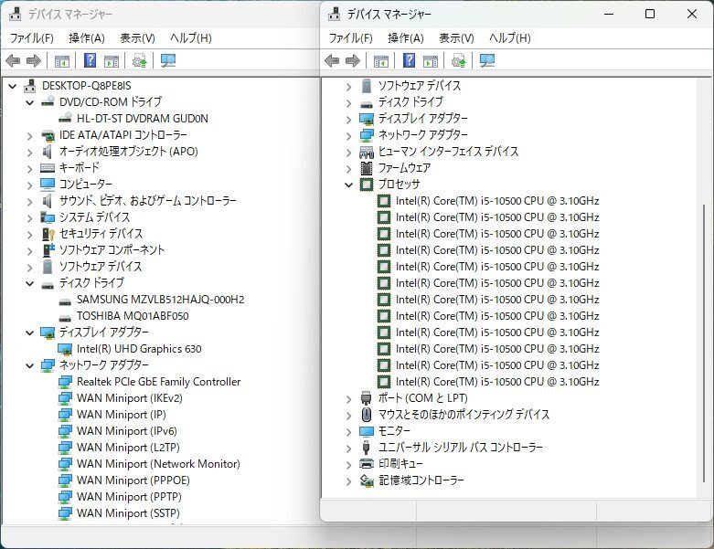Expand セキュリティ デバイス node
This screenshot has height=549, width=714.
(29, 234)
